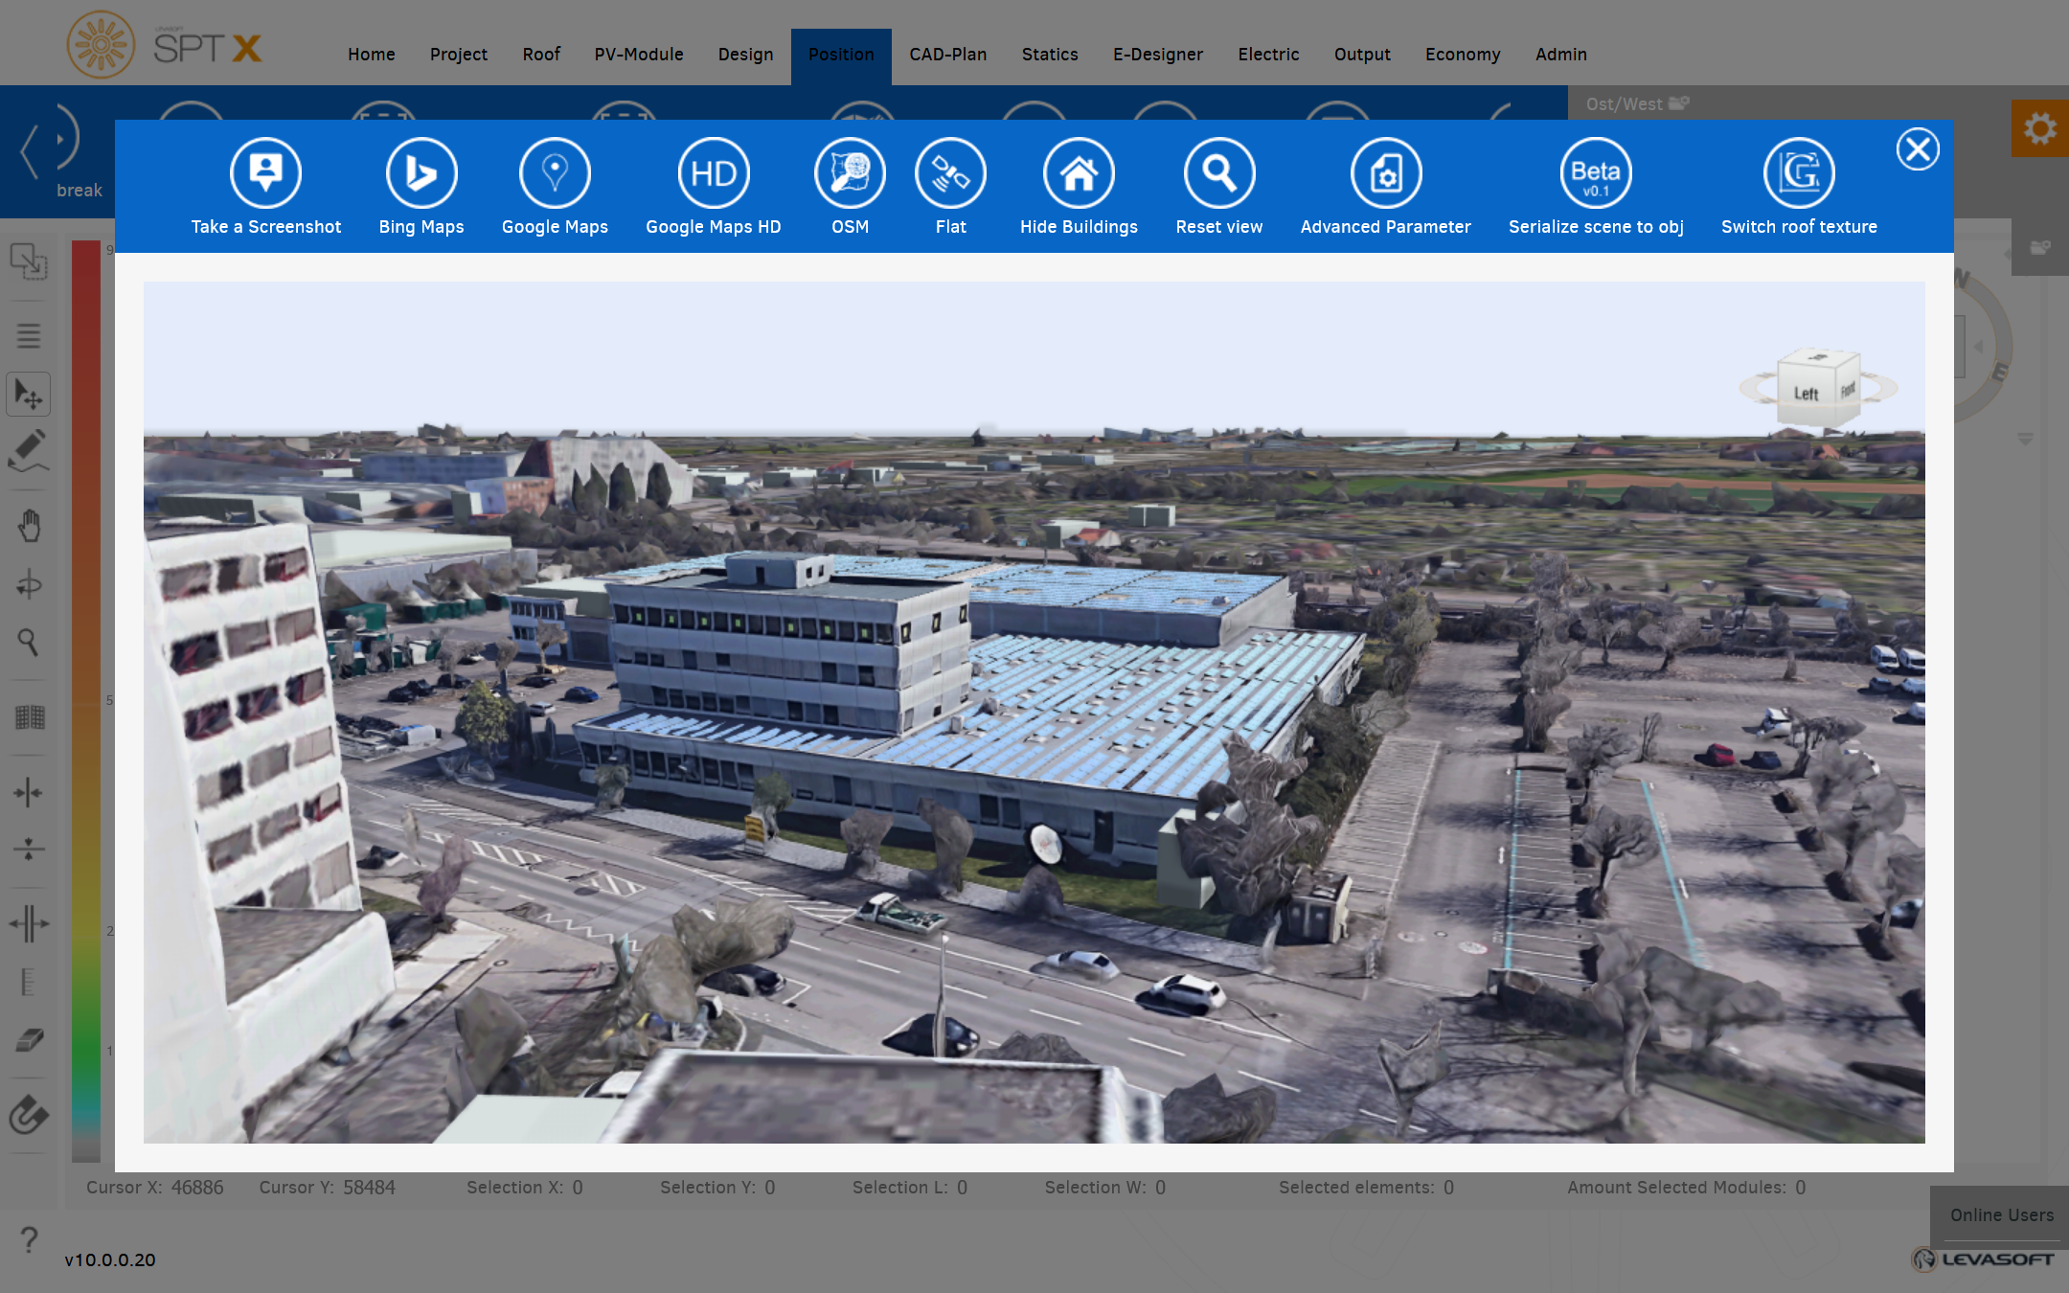Click the previous arrow in ribbon
Image resolution: width=2069 pixels, height=1293 pixels.
tap(29, 151)
